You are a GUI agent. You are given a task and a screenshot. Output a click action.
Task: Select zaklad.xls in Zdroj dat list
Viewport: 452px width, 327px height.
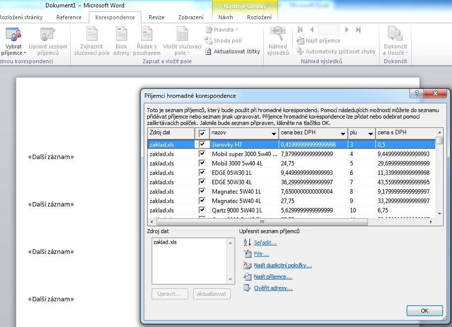tap(165, 242)
